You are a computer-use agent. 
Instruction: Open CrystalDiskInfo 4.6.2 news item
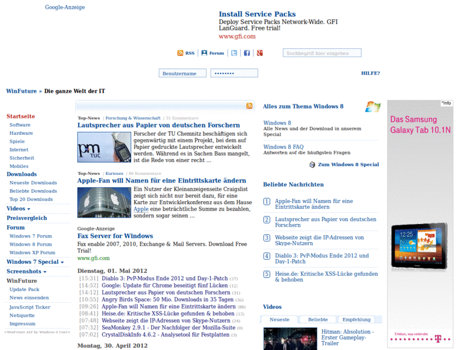[x=166, y=334]
